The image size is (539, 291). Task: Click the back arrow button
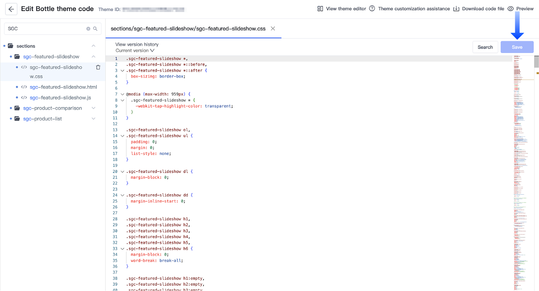pos(11,9)
